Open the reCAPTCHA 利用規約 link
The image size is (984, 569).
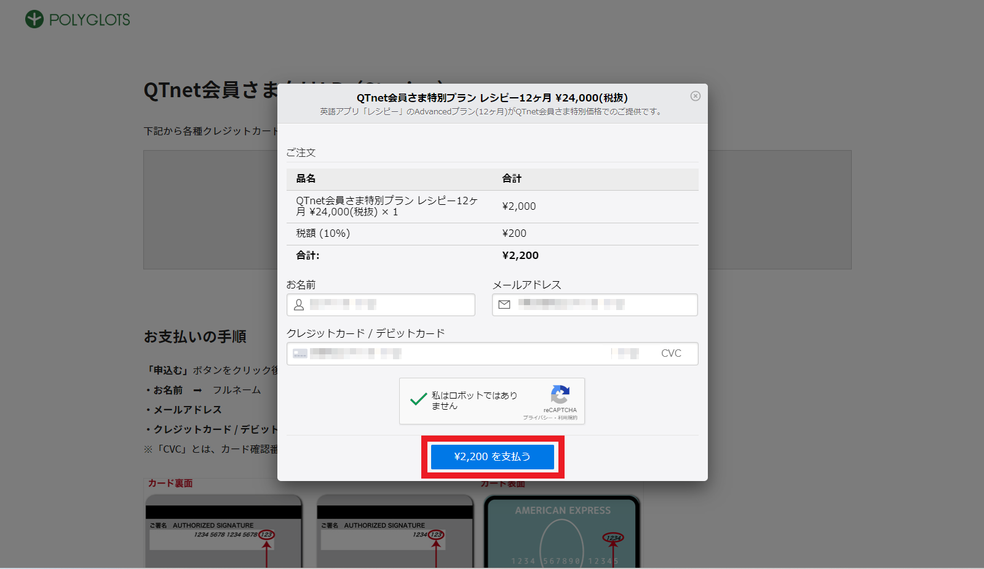568,418
